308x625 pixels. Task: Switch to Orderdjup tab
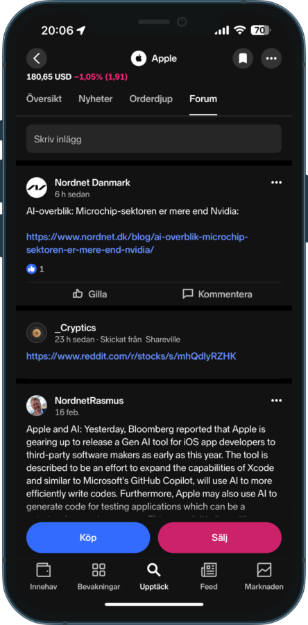click(x=151, y=99)
